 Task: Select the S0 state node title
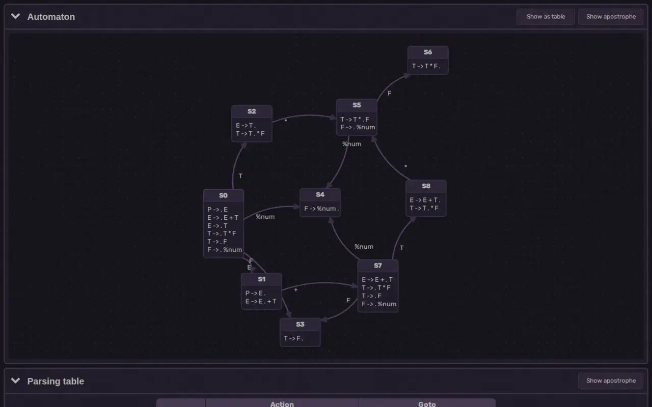click(223, 195)
